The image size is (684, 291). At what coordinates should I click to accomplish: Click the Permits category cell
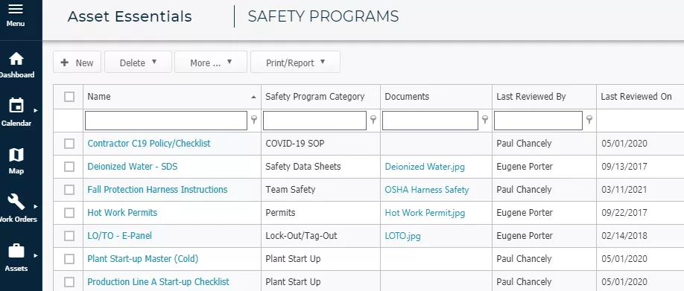click(280, 213)
